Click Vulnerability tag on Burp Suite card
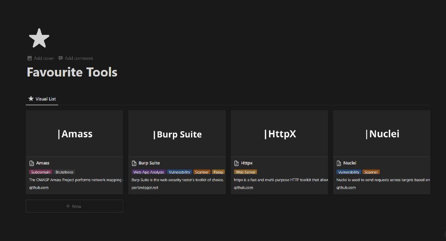This screenshot has height=241, width=446. [x=180, y=172]
